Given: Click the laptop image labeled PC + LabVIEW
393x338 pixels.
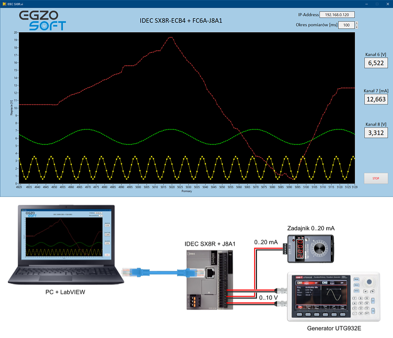Looking at the screenshot, I should click(x=66, y=245).
